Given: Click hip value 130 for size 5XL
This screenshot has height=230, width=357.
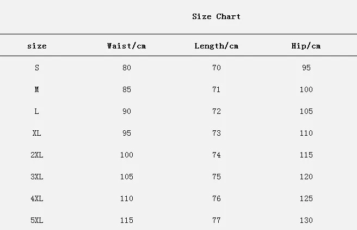Looking at the screenshot, I should click(306, 220).
